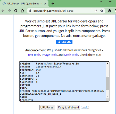Click the Facebook Like 51K button

coord(64,42)
